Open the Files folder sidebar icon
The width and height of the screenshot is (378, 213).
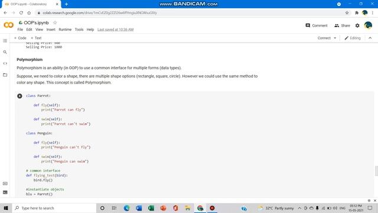(5, 75)
